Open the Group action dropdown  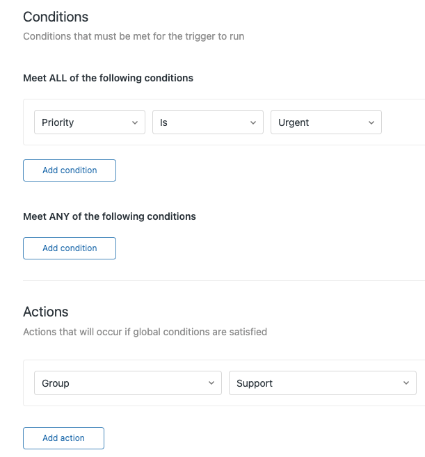[x=128, y=383]
